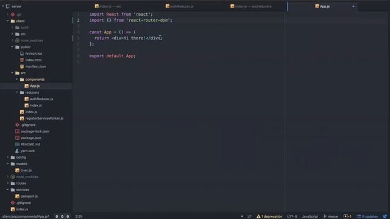Open index.js under reducers folder
The width and height of the screenshot is (390, 219).
36,105
